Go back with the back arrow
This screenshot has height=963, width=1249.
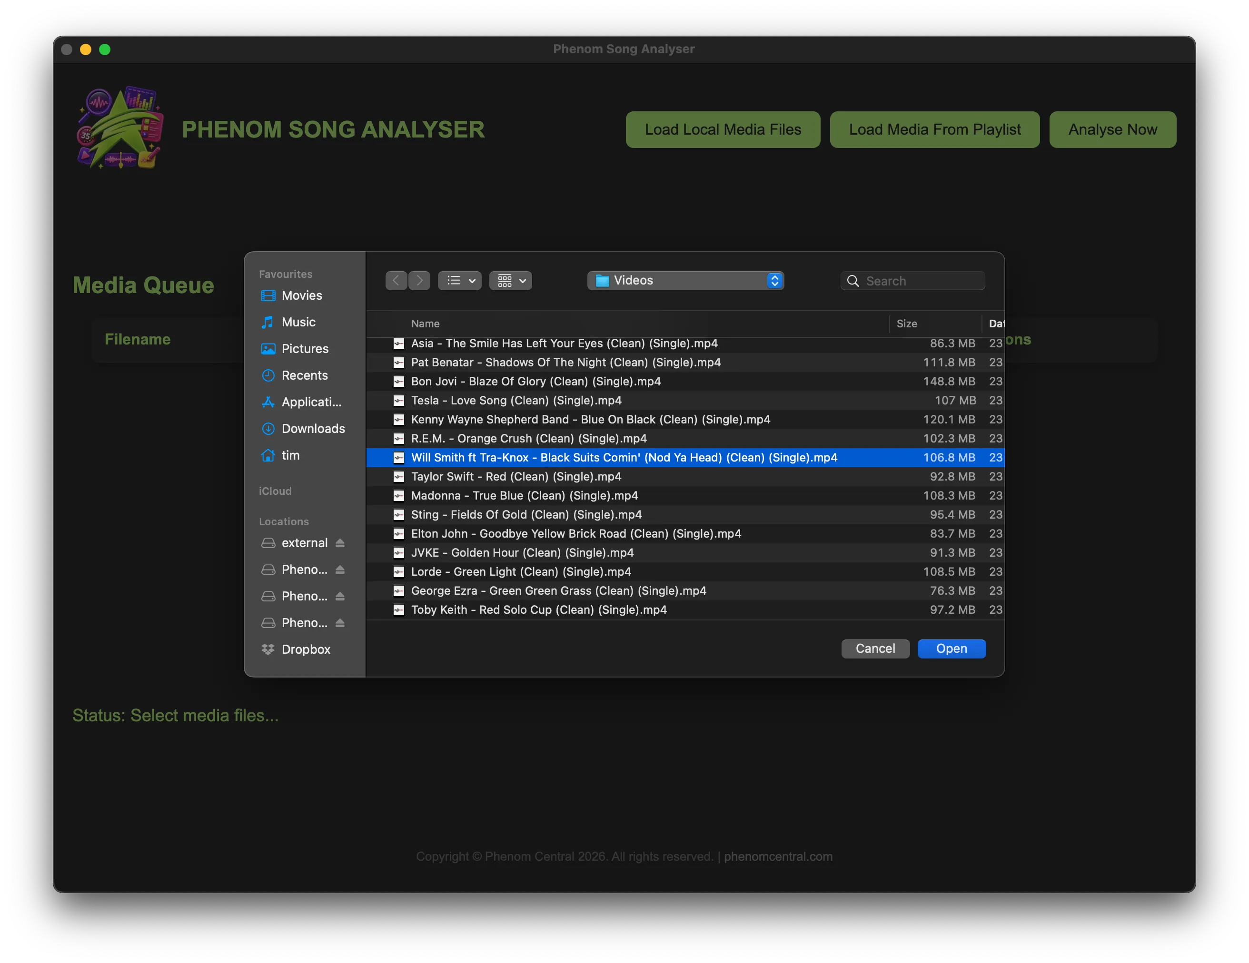point(397,281)
